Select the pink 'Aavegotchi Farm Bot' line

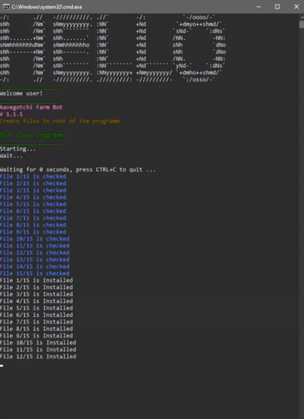31,108
